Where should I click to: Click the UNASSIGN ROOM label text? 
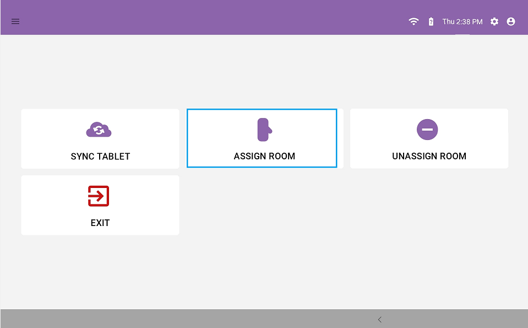click(x=429, y=156)
